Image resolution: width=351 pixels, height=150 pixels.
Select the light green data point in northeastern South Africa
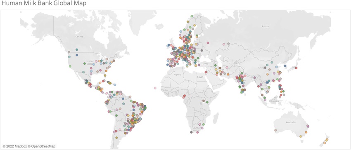click(x=203, y=124)
